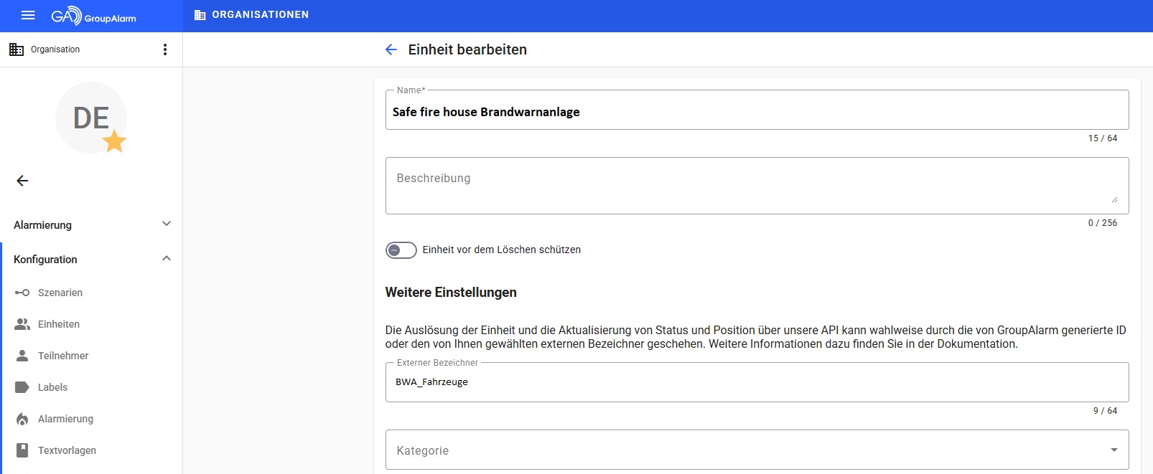Click the Alarmierung flame icon
1153x474 pixels.
pos(22,419)
